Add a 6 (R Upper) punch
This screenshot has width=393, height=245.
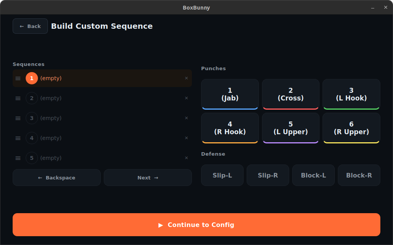(351, 128)
